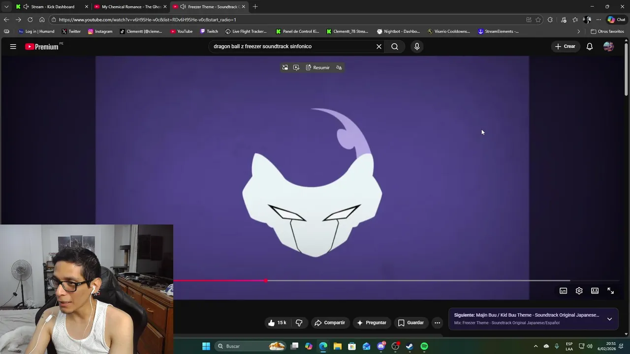Open a new browser tab
Screen dimensions: 630x354
click(255, 6)
